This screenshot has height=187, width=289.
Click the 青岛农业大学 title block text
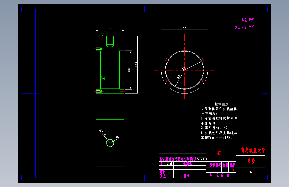253,150
